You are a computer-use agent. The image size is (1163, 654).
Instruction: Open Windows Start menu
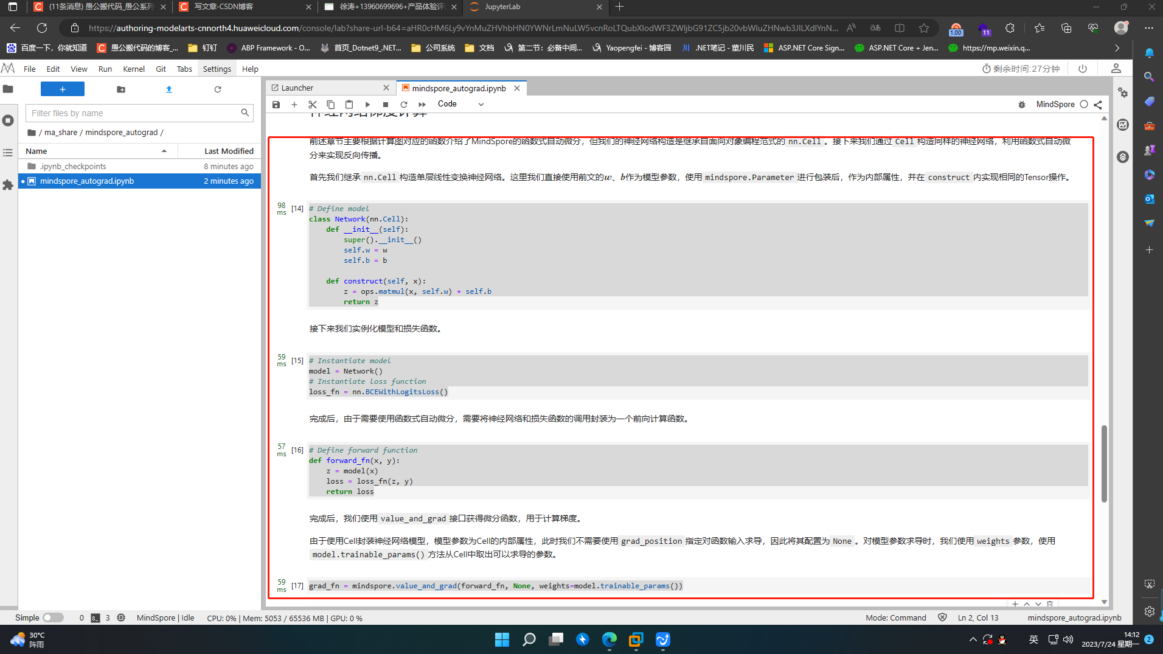point(502,639)
